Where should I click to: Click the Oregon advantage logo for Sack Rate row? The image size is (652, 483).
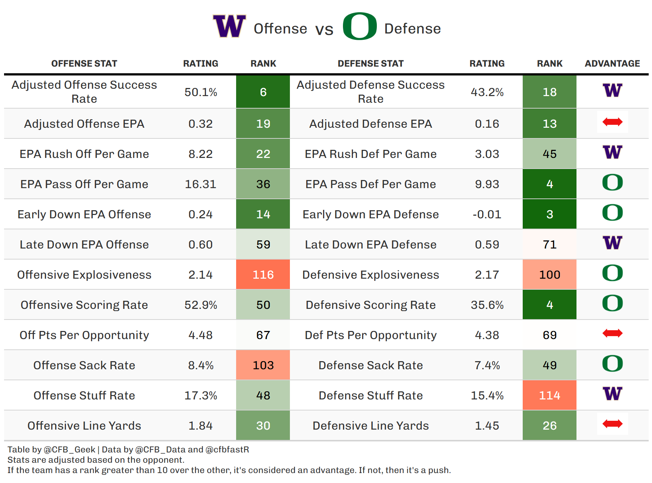[612, 364]
